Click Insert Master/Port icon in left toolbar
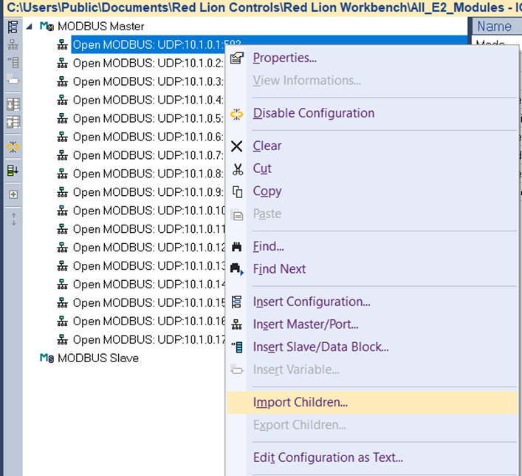 tap(13, 44)
